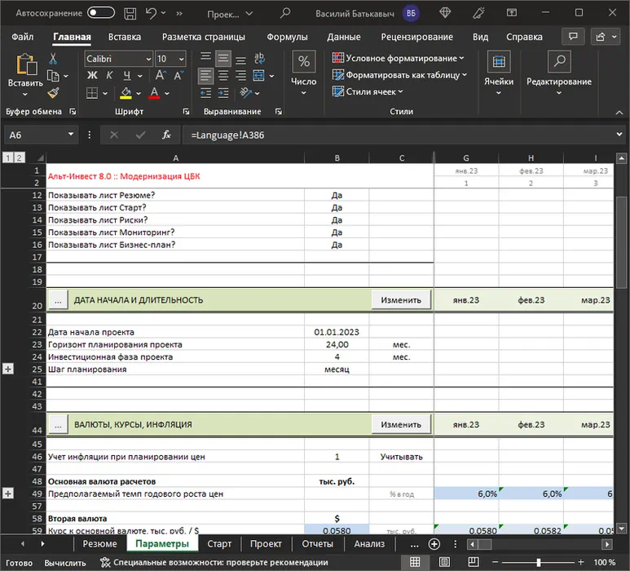The height and width of the screenshot is (571, 630).
Task: Toggle middle vertical alignment
Action: [x=223, y=59]
